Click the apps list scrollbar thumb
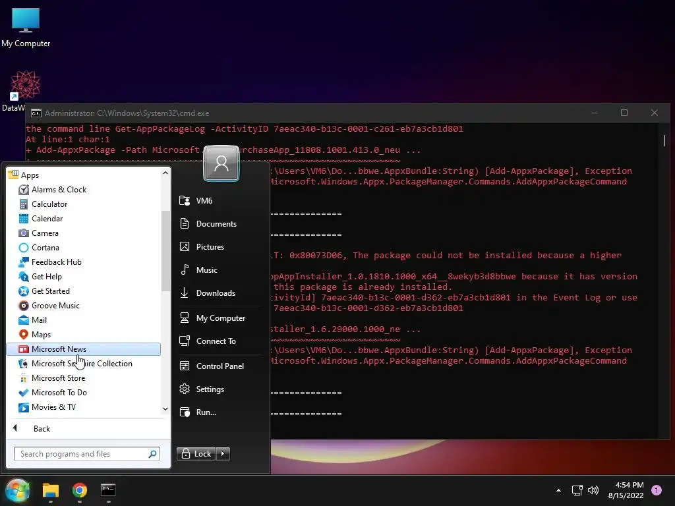Screen dimensions: 675x506 [x=165, y=251]
